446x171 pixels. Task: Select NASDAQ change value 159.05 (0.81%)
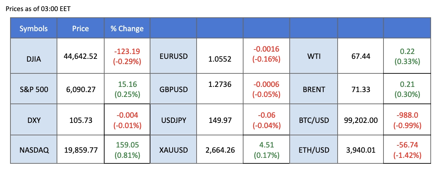tap(127, 150)
